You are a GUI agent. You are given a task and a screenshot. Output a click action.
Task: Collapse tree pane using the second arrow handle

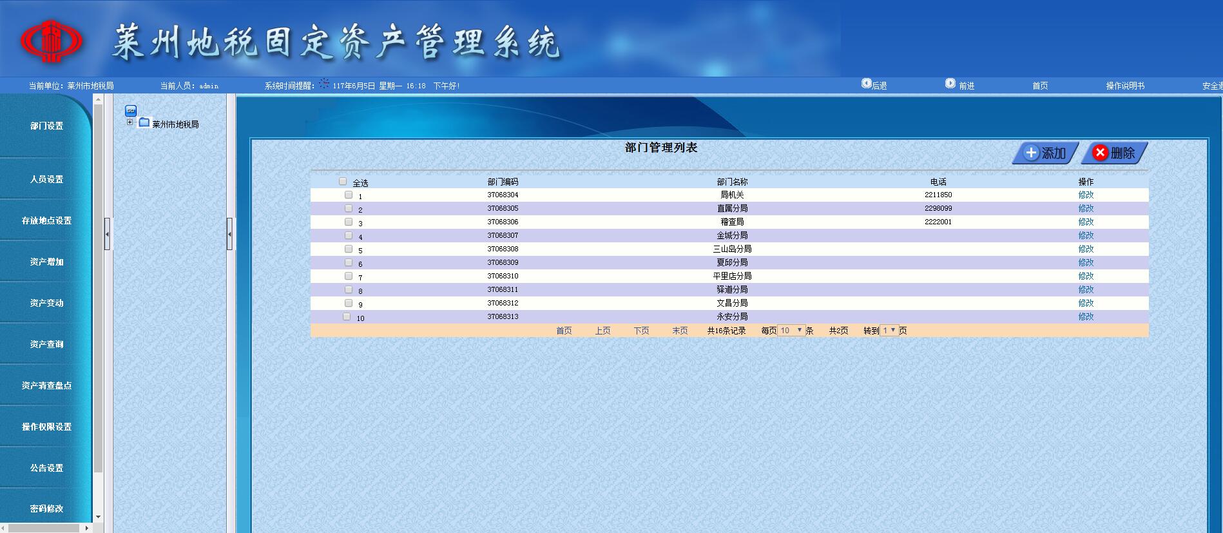(229, 233)
